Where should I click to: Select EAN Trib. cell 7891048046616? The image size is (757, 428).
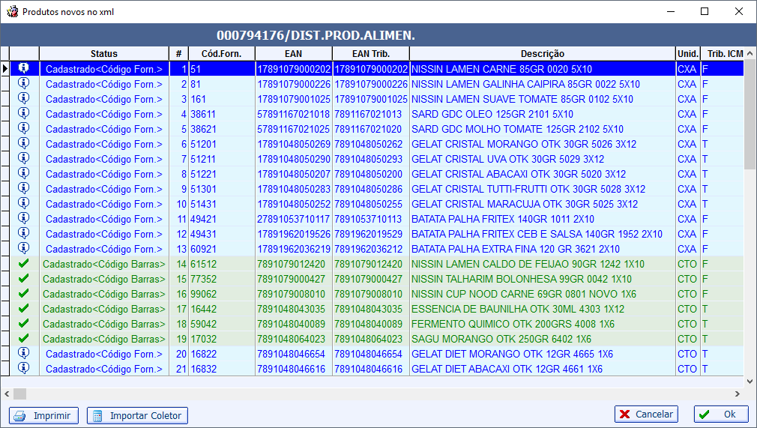coord(371,369)
